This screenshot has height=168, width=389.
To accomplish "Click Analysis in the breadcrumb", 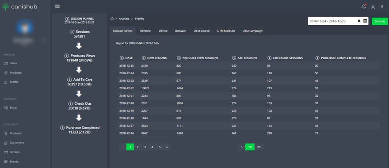I will point(124,19).
